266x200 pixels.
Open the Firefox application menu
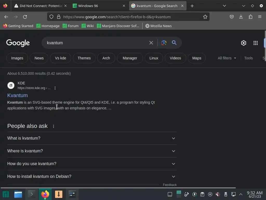pos(260,17)
